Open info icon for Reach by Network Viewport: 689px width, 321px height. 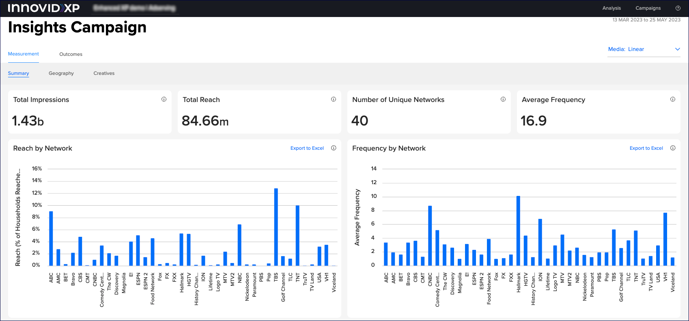pyautogui.click(x=334, y=148)
